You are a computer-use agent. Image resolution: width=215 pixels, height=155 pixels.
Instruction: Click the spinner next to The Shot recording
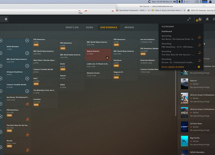pyautogui.click(x=199, y=53)
